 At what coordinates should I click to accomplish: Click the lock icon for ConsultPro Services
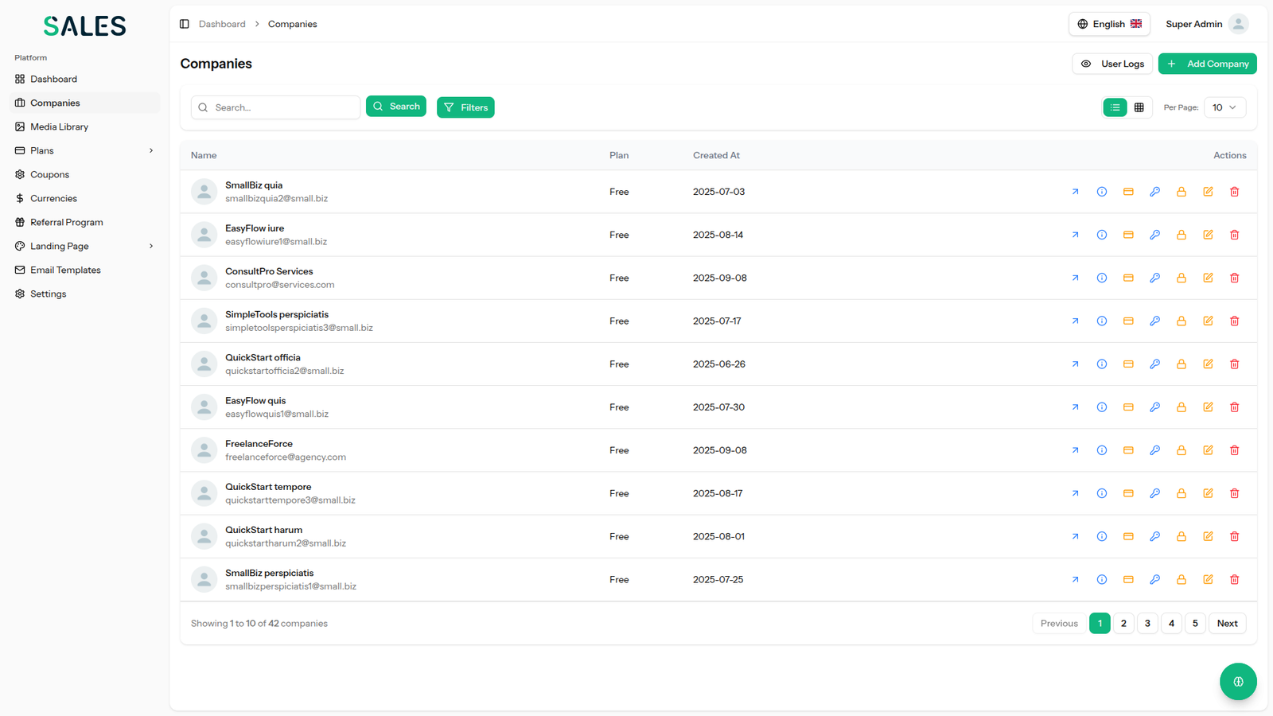(1182, 278)
